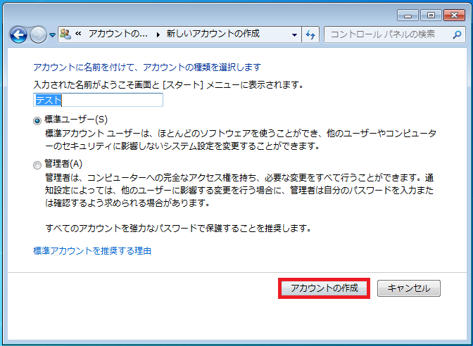The image size is (473, 346).
Task: Click the heading アカウントに名前を付けて、アカウントの種類を選択します
Action: point(147,67)
